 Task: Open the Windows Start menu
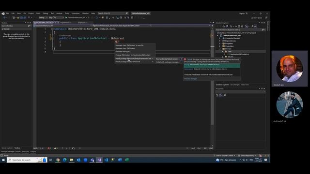3,160
